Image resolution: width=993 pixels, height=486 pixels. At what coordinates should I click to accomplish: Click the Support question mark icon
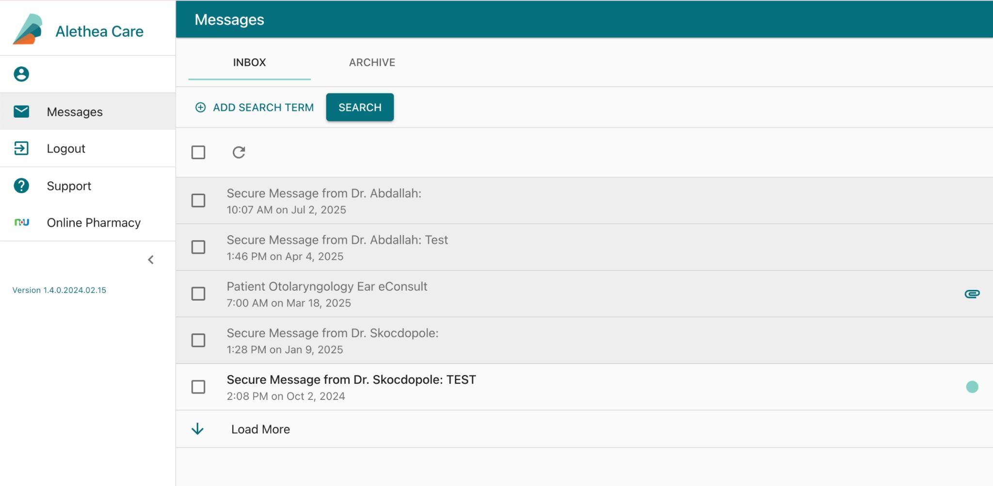click(x=21, y=185)
